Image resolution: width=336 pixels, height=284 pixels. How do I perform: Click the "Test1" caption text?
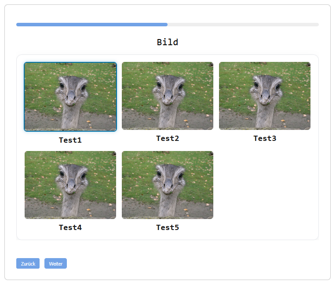click(70, 140)
